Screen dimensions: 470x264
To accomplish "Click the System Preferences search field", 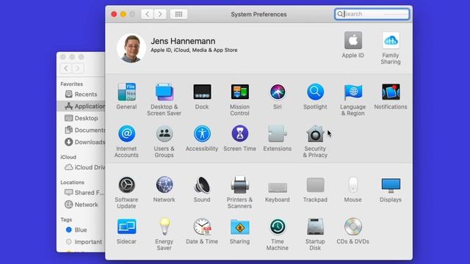I will [372, 14].
